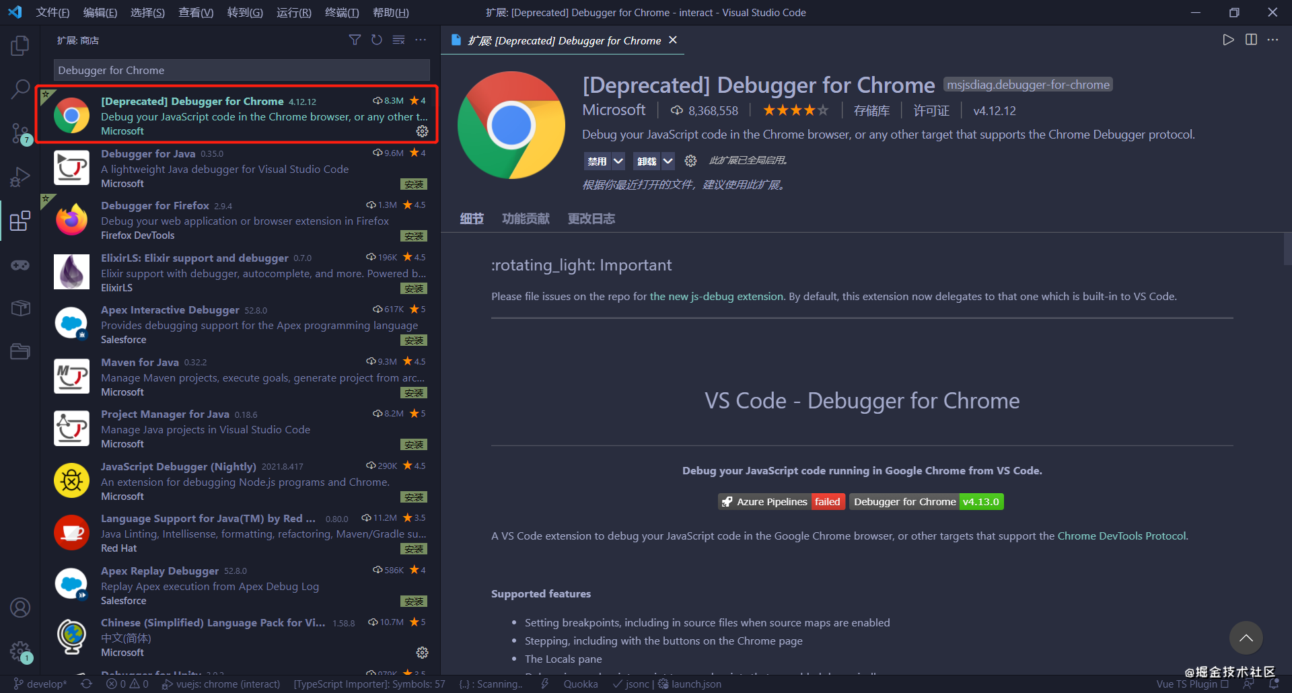Refresh the extensions list
1292x693 pixels.
pos(377,40)
